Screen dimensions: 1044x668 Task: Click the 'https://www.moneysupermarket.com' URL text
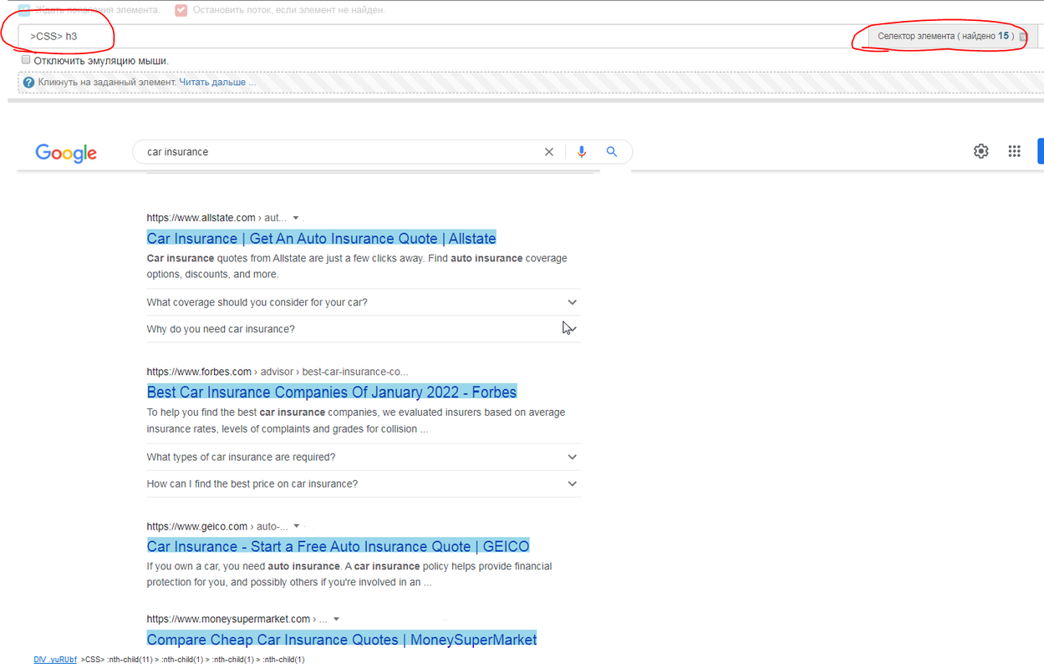pyautogui.click(x=229, y=620)
